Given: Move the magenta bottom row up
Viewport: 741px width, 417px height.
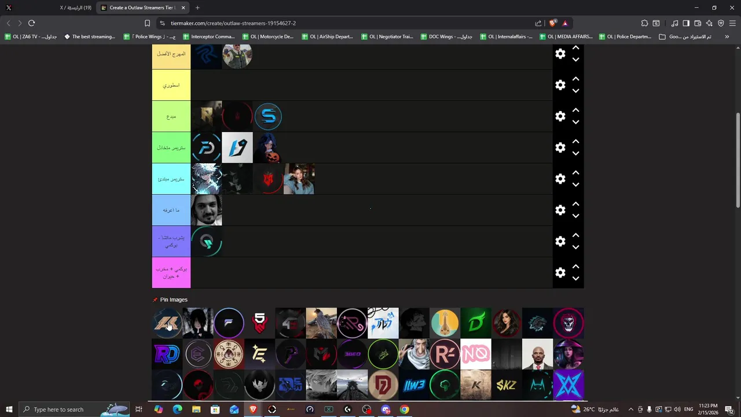Looking at the screenshot, I should click(x=576, y=266).
